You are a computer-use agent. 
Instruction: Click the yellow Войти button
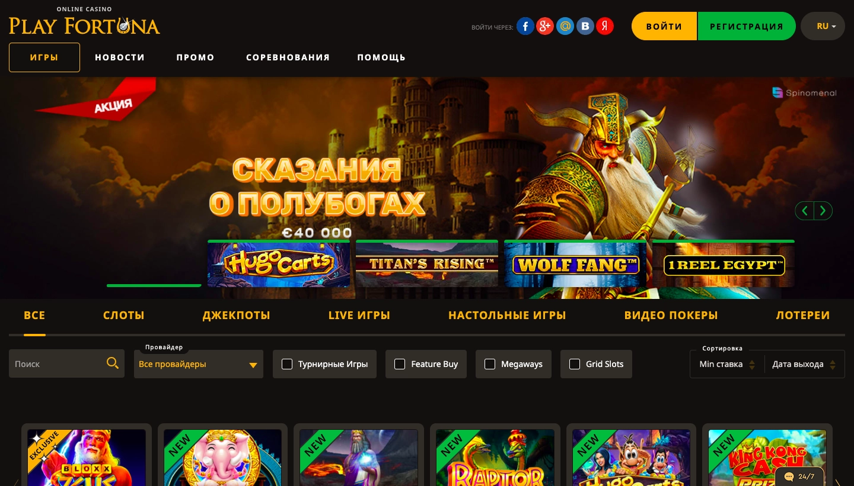(664, 26)
